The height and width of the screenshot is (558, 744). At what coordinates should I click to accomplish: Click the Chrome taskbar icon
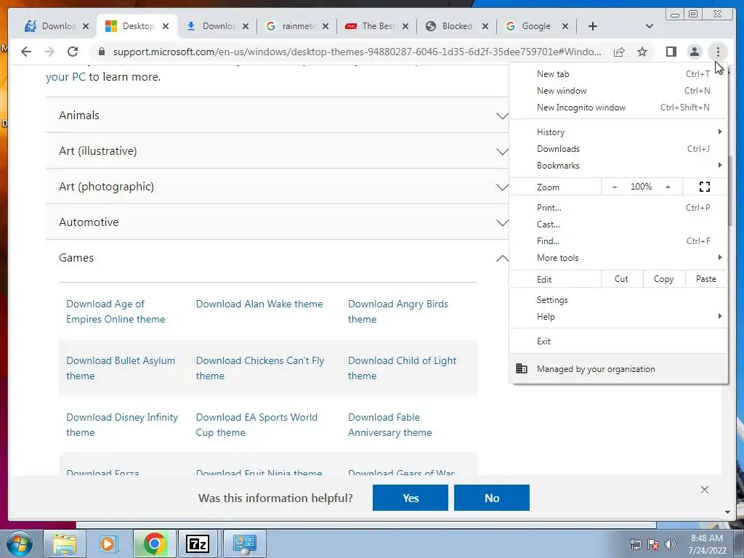pyautogui.click(x=154, y=543)
